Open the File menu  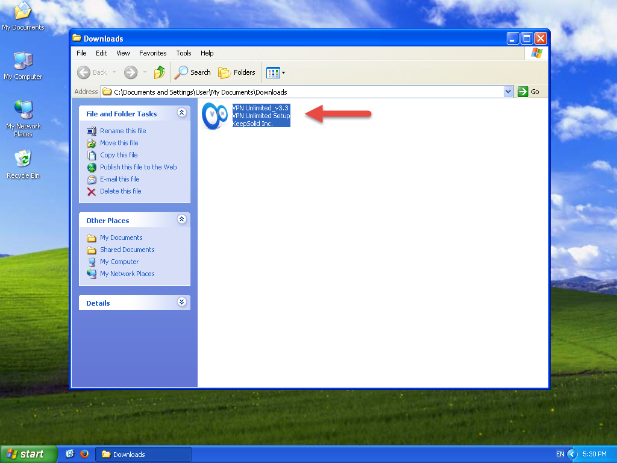pos(81,53)
